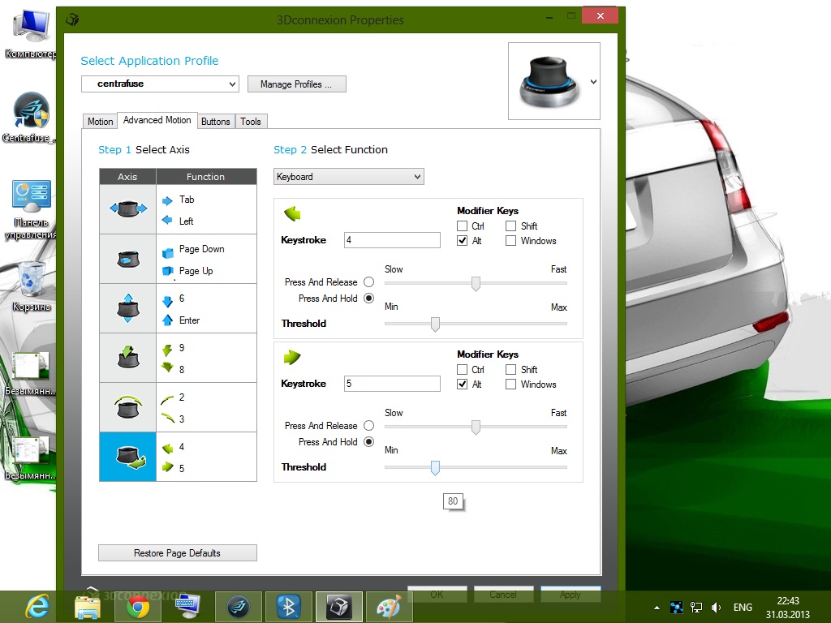Viewport: 831px width, 623px height.
Task: Click the Bluetooth taskbar icon
Action: point(289,605)
